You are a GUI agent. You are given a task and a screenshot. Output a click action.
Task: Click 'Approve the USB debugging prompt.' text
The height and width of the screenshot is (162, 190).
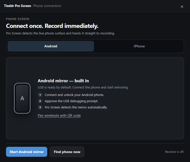click(x=71, y=101)
